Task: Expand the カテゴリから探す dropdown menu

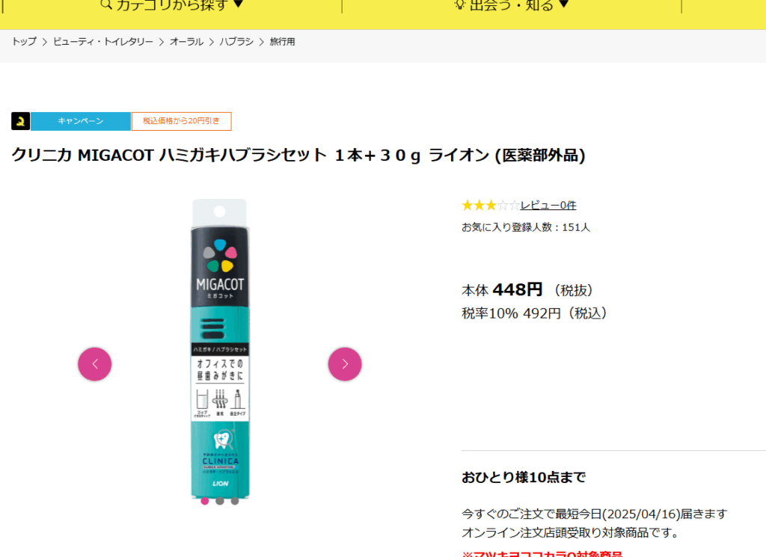Action: pos(172,5)
